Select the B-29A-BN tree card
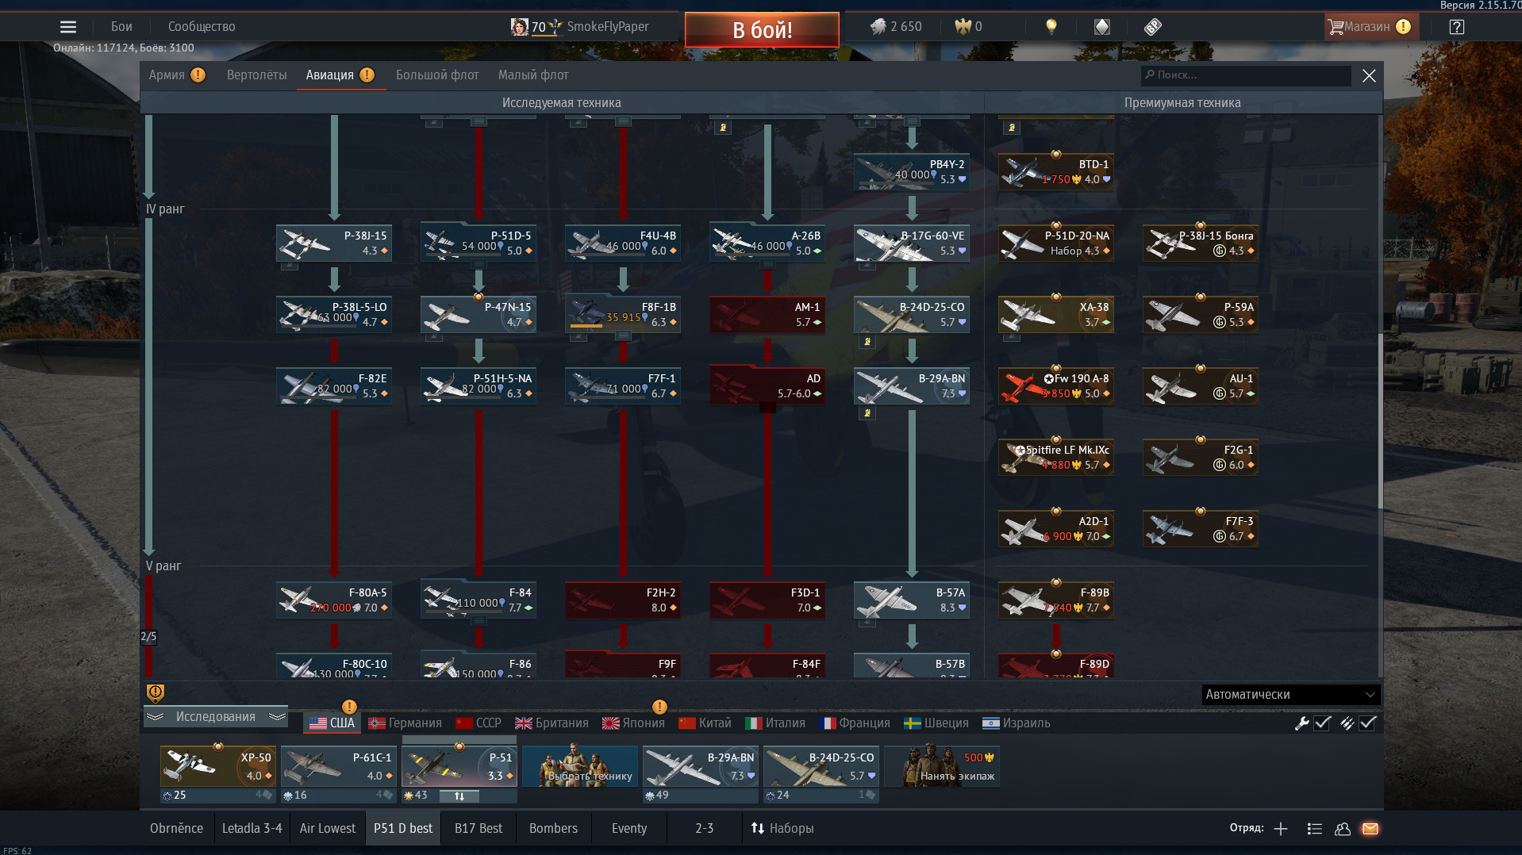The width and height of the screenshot is (1522, 855). tap(912, 385)
